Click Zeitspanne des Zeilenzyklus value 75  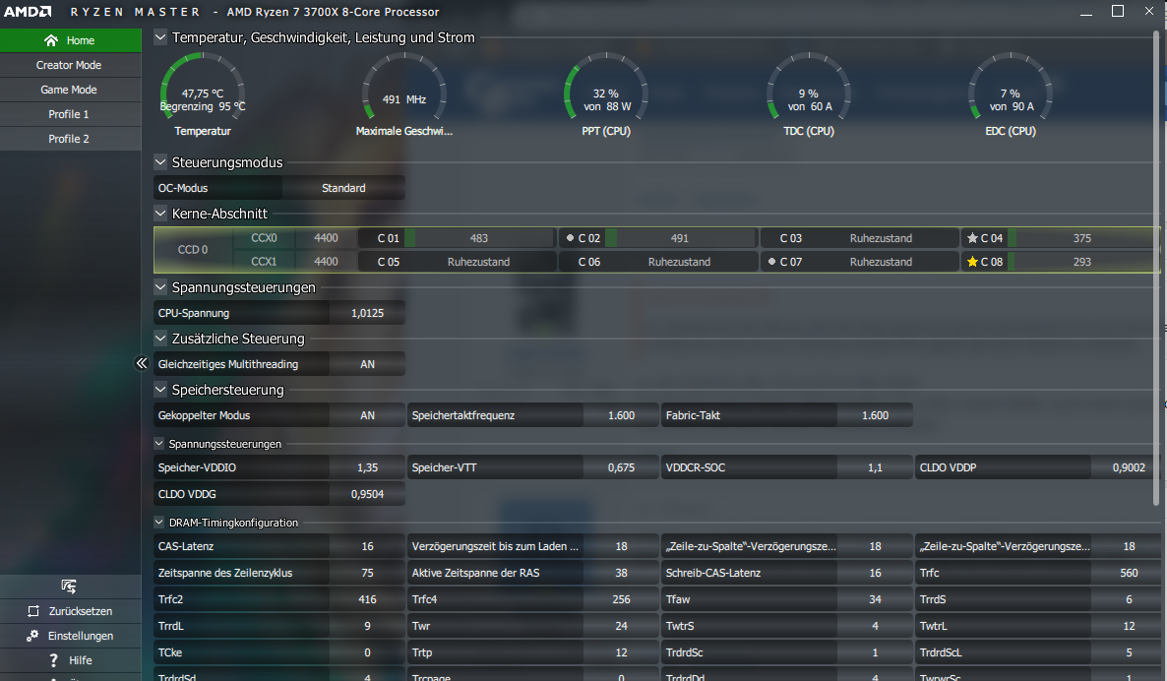coord(368,573)
